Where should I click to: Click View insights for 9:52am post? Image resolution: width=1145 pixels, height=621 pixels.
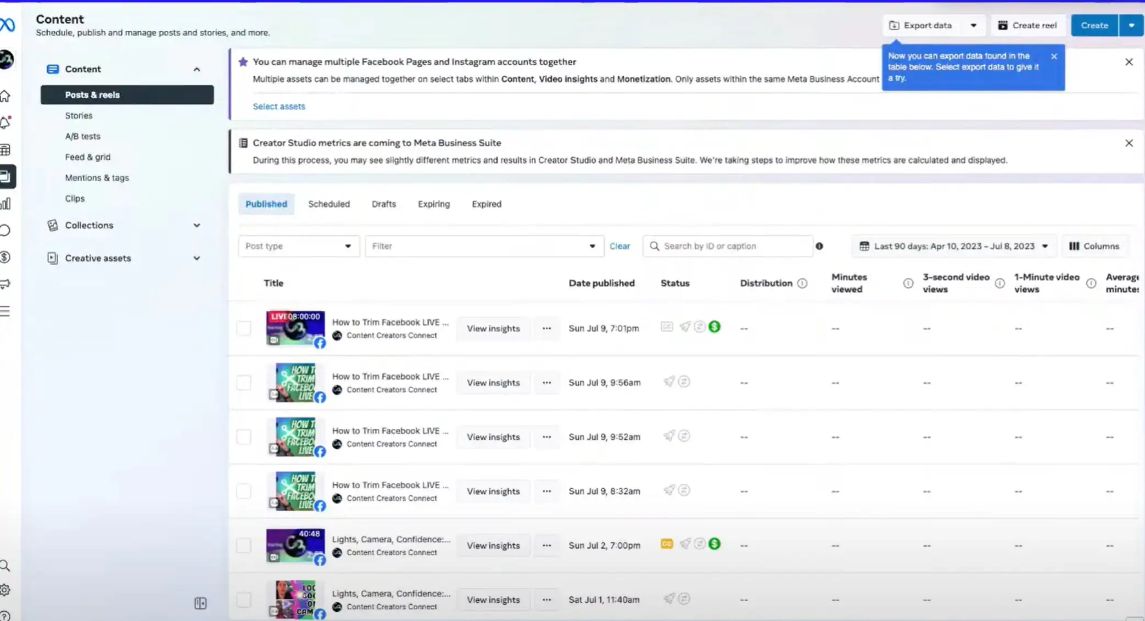click(x=493, y=437)
